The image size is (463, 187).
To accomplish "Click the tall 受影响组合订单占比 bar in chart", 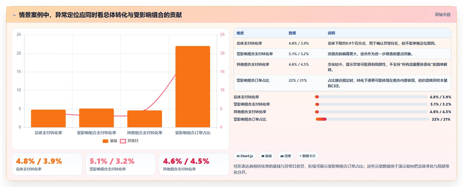I will pos(193,87).
